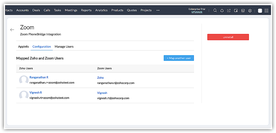This screenshot has height=133, width=276.
Task: Click the Map another user button
Action: pyautogui.click(x=179, y=58)
